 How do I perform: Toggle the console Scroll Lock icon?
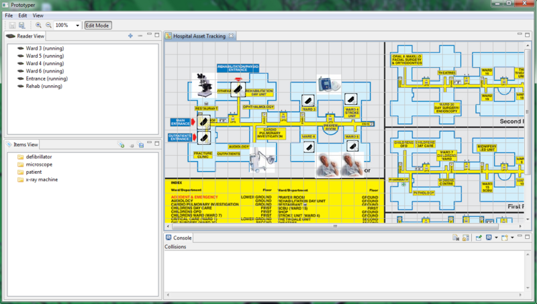(465, 238)
